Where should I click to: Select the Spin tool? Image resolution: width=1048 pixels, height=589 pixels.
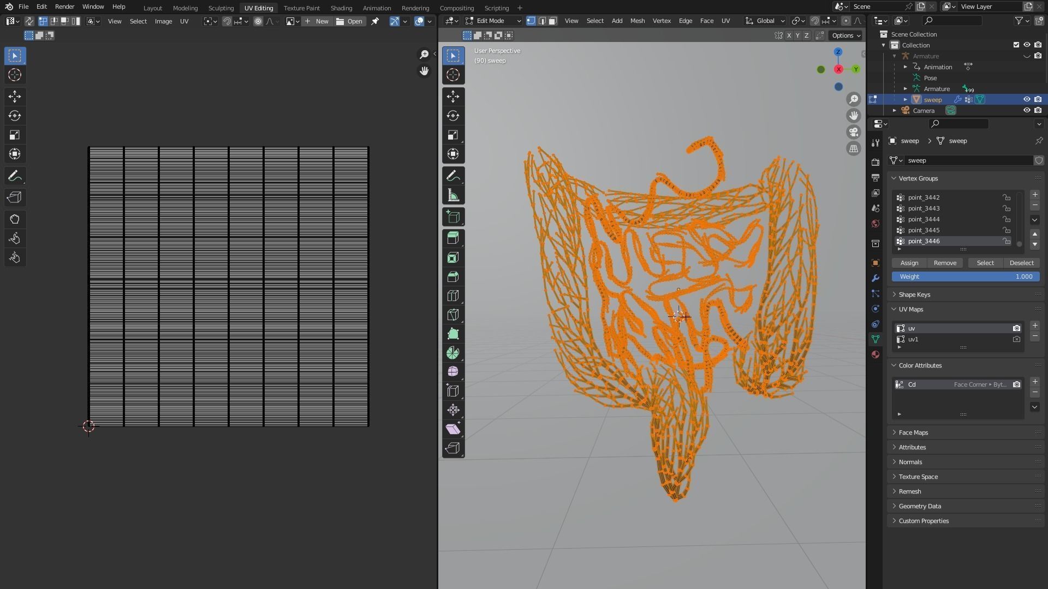pos(452,353)
